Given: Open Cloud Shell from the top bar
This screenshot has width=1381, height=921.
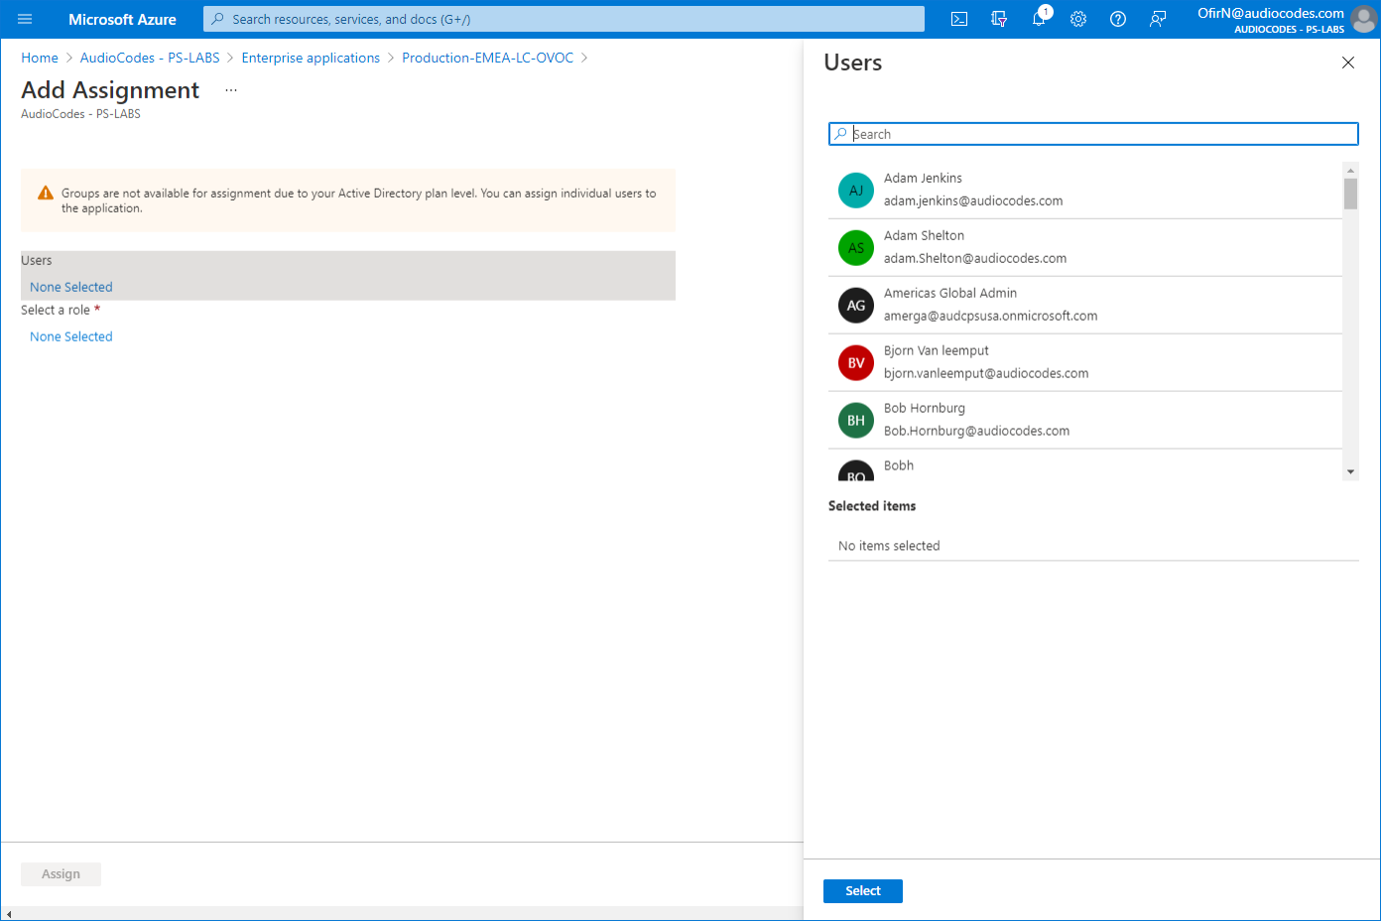Looking at the screenshot, I should pyautogui.click(x=959, y=19).
